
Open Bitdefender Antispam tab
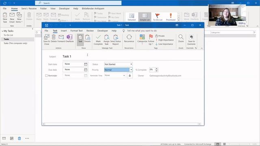tap(93, 9)
